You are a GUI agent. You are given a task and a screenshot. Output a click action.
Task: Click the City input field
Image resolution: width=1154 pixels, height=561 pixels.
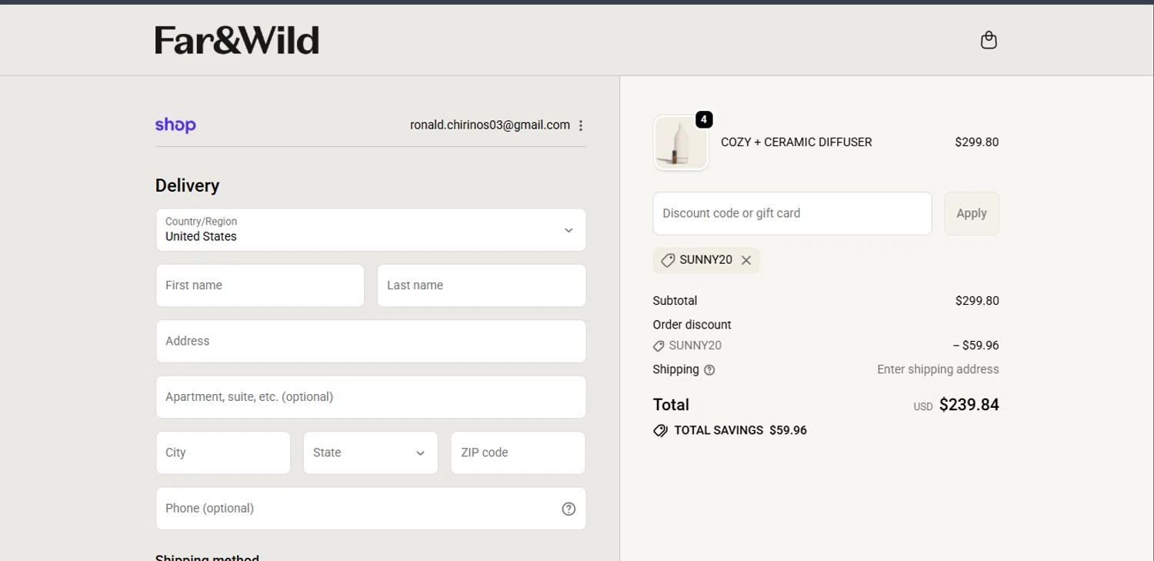tap(223, 452)
